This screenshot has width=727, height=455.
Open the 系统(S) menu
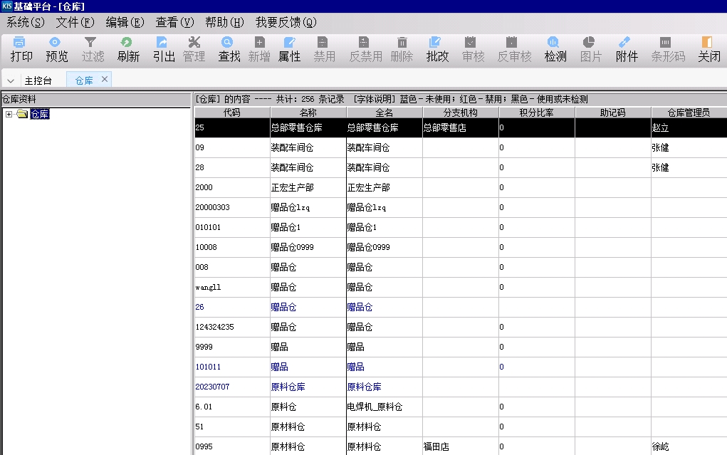[25, 22]
